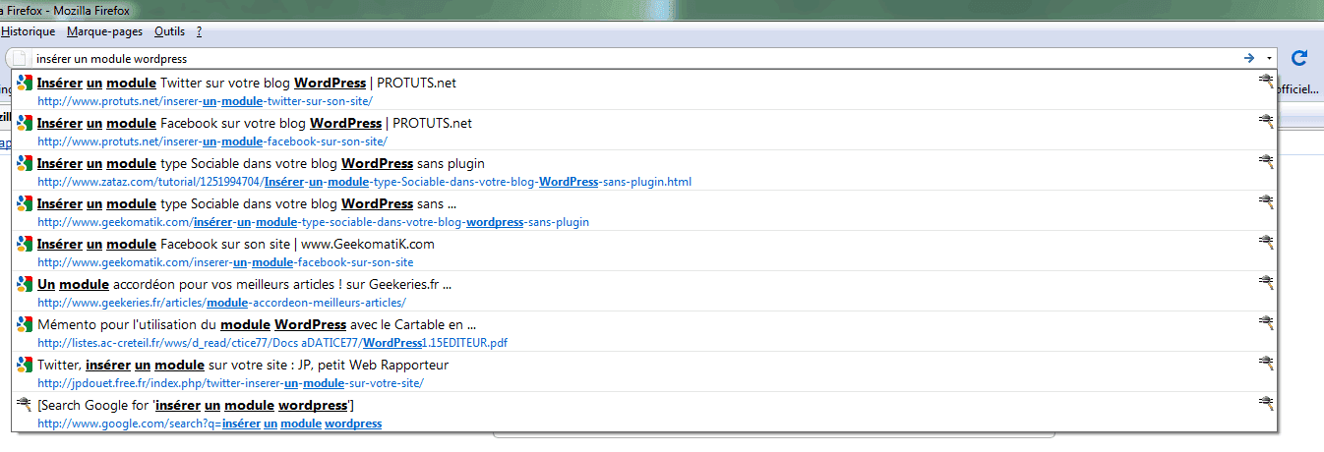Click the search tag icon at the right of the GeekomatiK Facebook row
This screenshot has height=452, width=1324.
point(1266,243)
